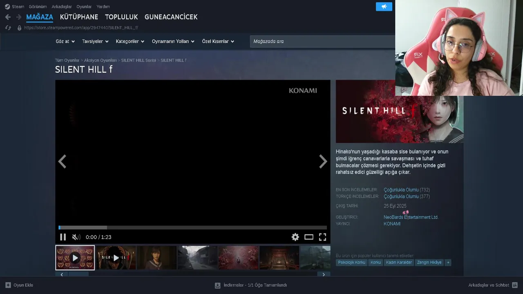Show next media with the right arrow
This screenshot has width=523, height=294.
(x=323, y=162)
